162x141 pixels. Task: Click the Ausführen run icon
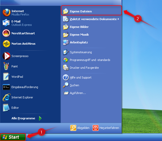click(x=66, y=93)
